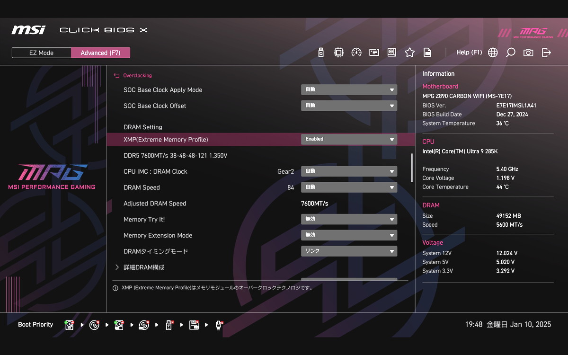Open the board explorer icon

coord(392,53)
